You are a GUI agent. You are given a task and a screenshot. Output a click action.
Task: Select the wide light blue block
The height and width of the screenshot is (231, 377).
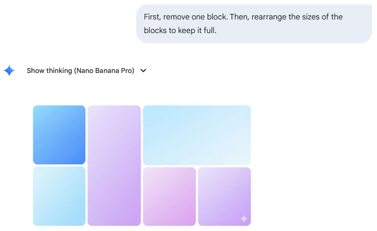pos(197,135)
